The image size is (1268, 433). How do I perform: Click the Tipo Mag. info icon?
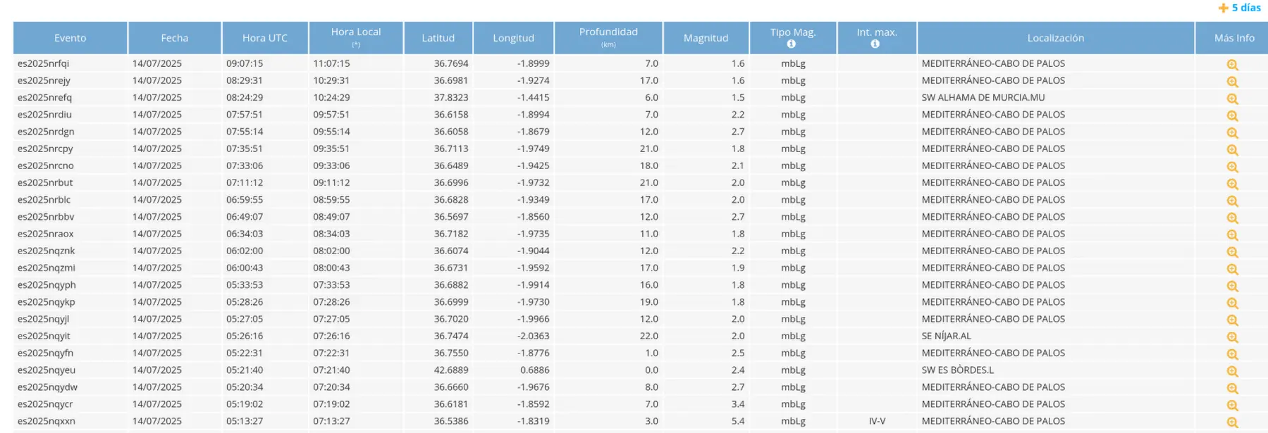pos(792,44)
